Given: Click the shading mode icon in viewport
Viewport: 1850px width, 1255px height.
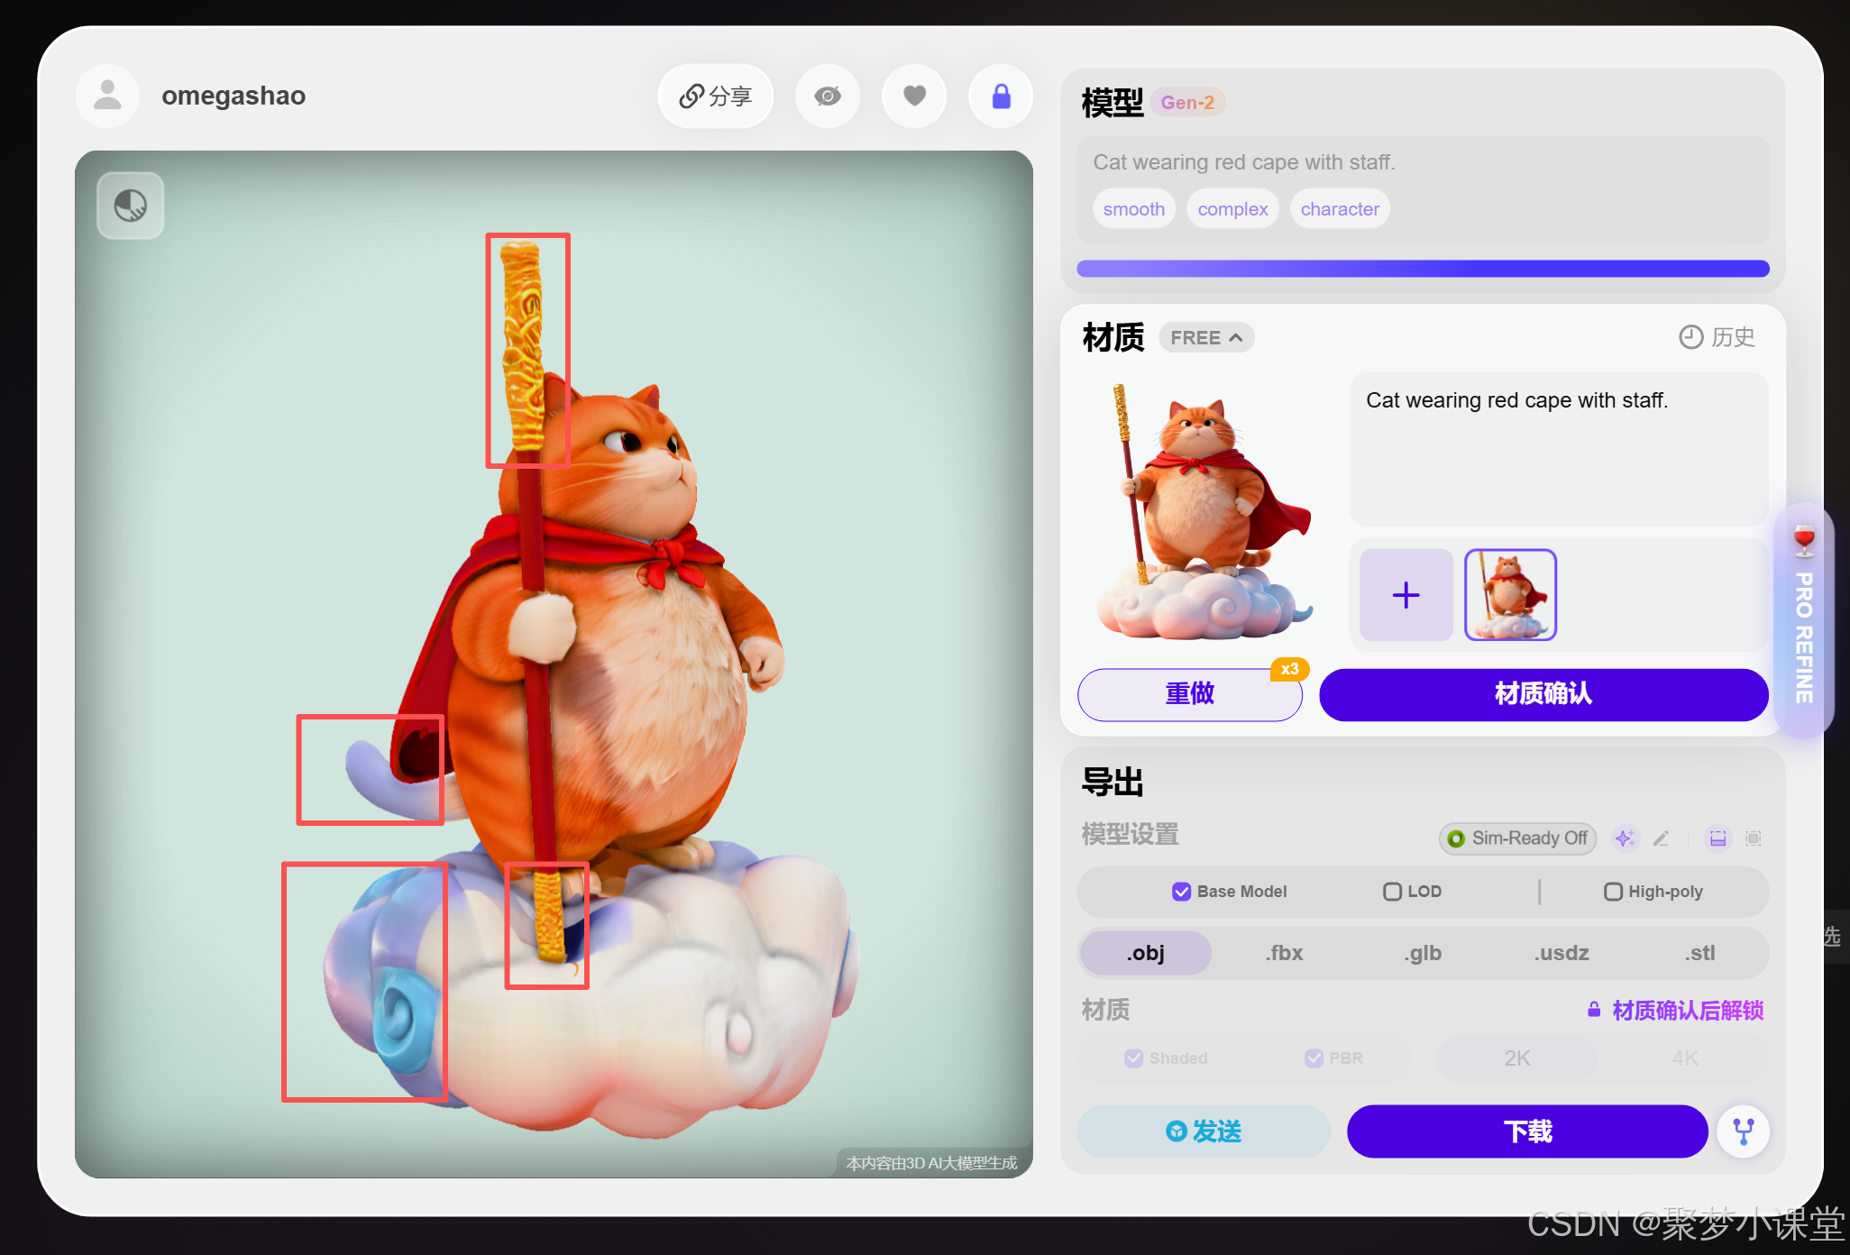Looking at the screenshot, I should point(131,206).
